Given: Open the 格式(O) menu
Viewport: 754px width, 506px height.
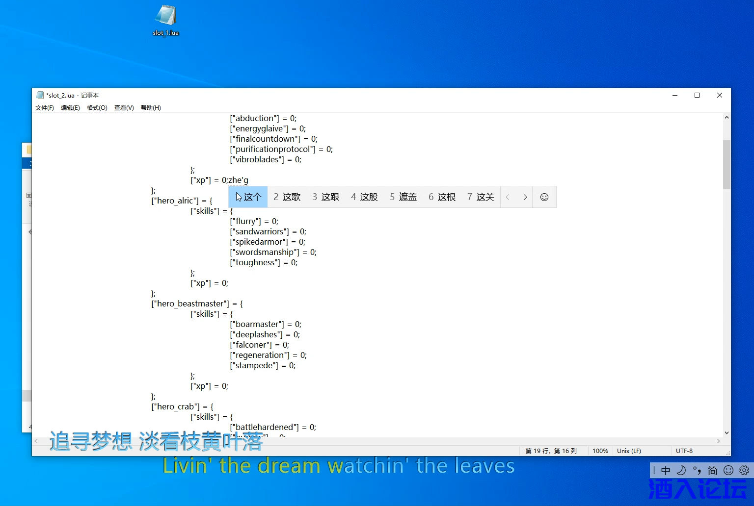Looking at the screenshot, I should click(97, 108).
